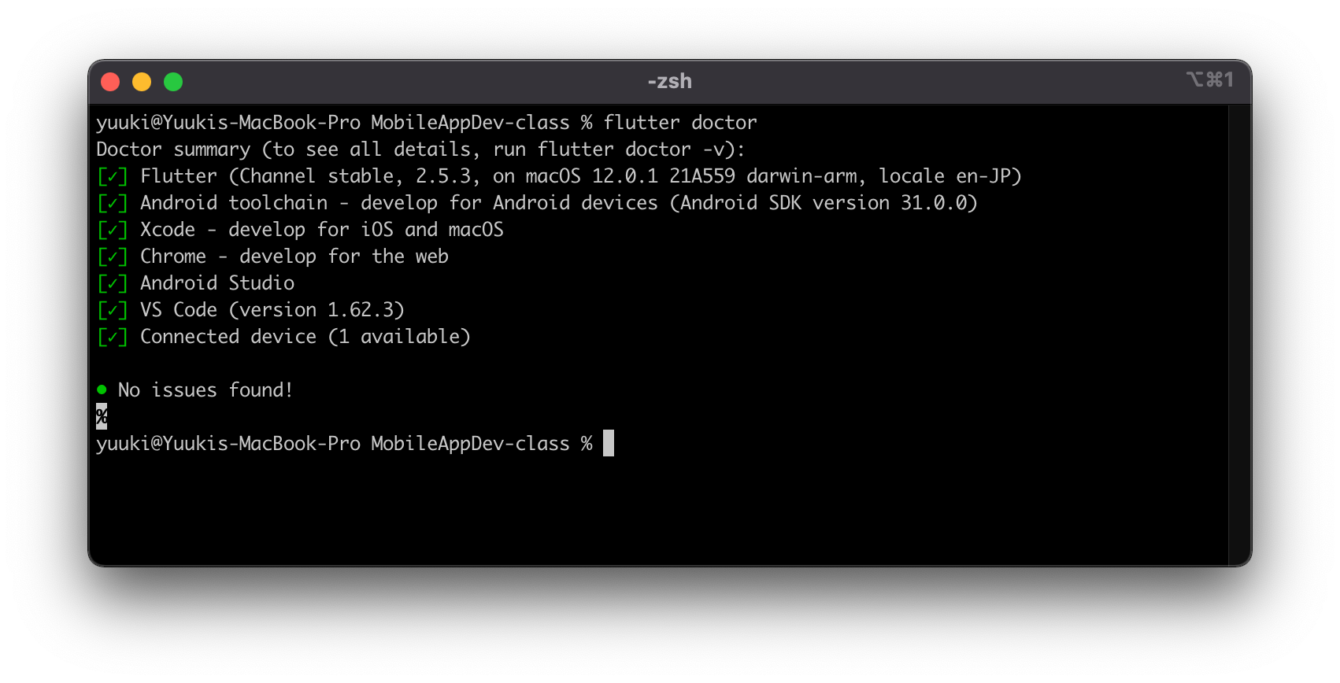Click the checkmark beside Connected device
The width and height of the screenshot is (1340, 683).
[112, 337]
